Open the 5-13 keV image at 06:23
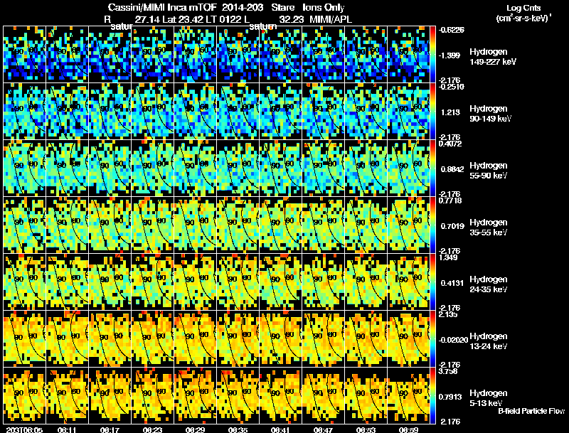This screenshot has width=569, height=433. [153, 396]
